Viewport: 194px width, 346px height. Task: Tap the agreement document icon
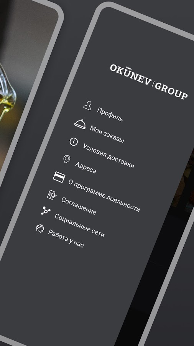[x=52, y=195]
